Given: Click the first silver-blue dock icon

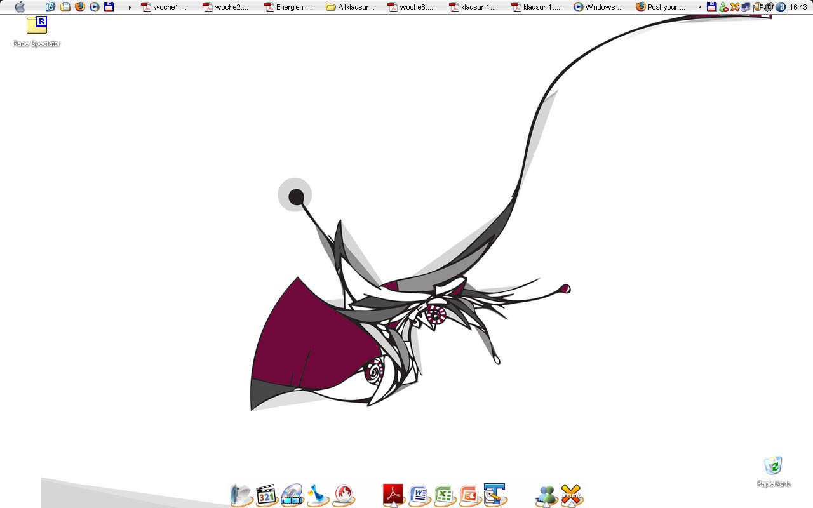Looking at the screenshot, I should coord(241,495).
